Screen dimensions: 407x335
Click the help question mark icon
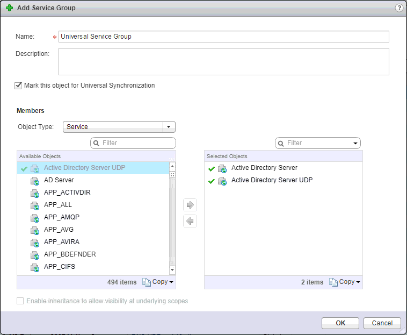point(399,8)
